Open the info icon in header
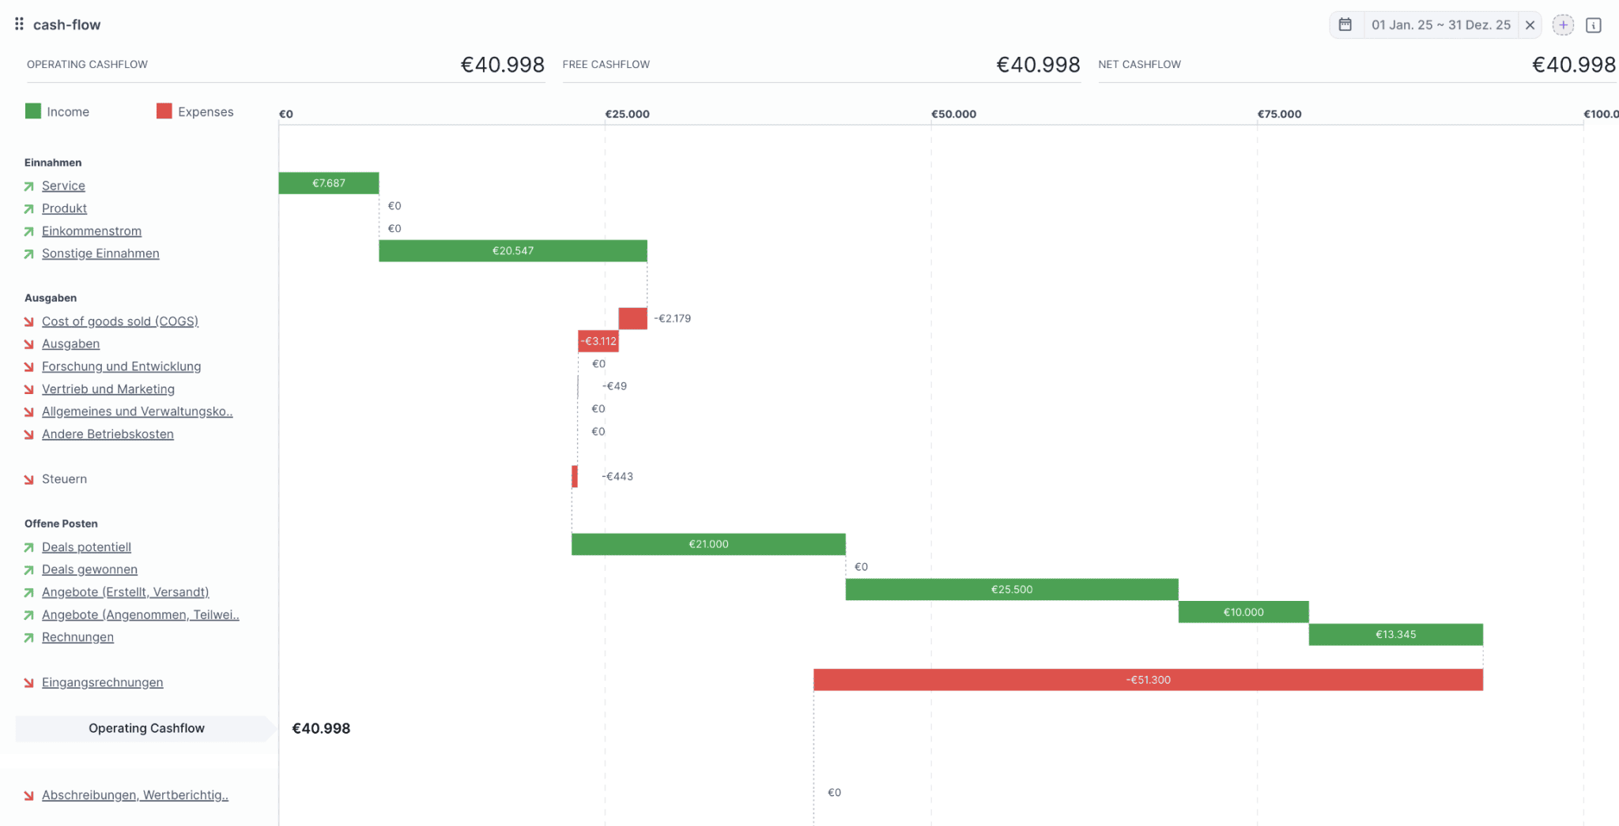Viewport: 1619px width, 826px height. (x=1594, y=25)
